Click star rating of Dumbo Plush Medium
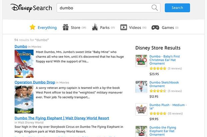 (158, 113)
